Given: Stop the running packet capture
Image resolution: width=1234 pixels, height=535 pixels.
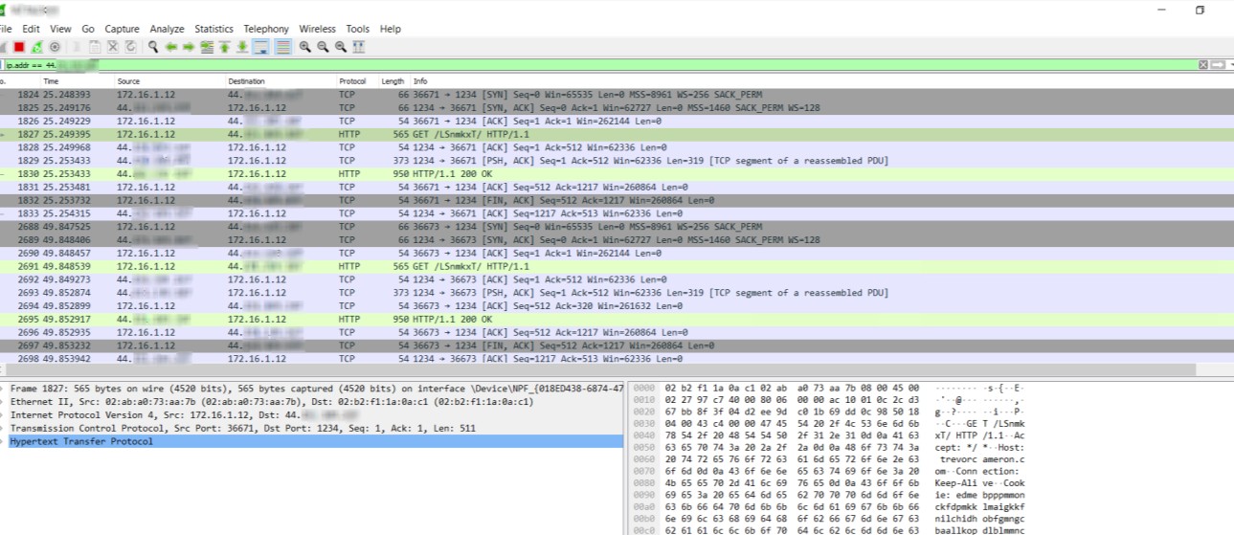Looking at the screenshot, I should tap(19, 46).
